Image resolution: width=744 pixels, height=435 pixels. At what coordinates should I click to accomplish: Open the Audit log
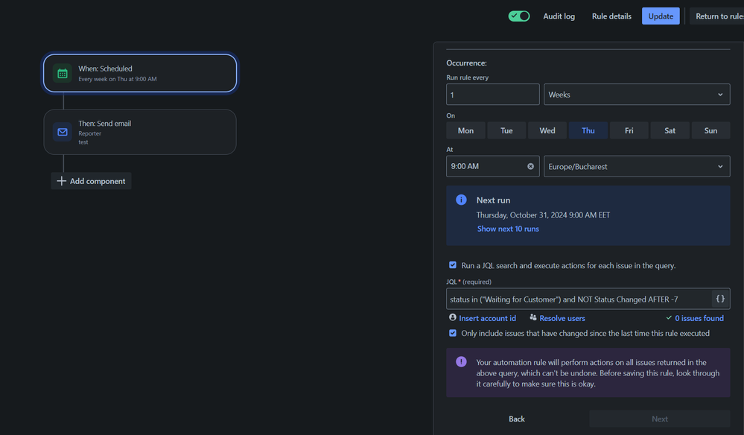(x=559, y=16)
